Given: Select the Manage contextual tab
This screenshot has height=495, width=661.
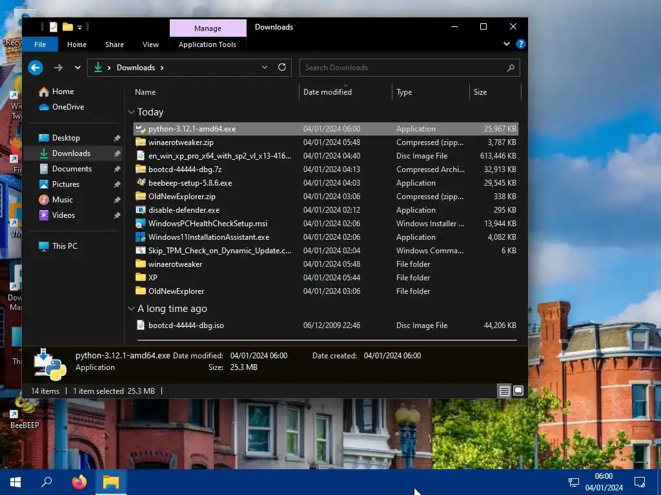Looking at the screenshot, I should (208, 28).
